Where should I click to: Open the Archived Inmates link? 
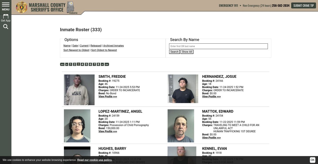point(113,46)
